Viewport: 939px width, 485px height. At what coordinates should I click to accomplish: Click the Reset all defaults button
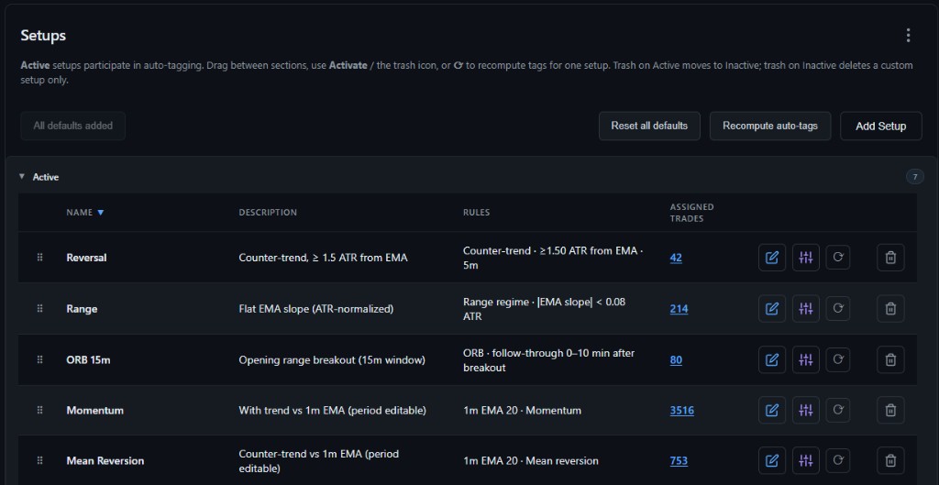point(649,126)
